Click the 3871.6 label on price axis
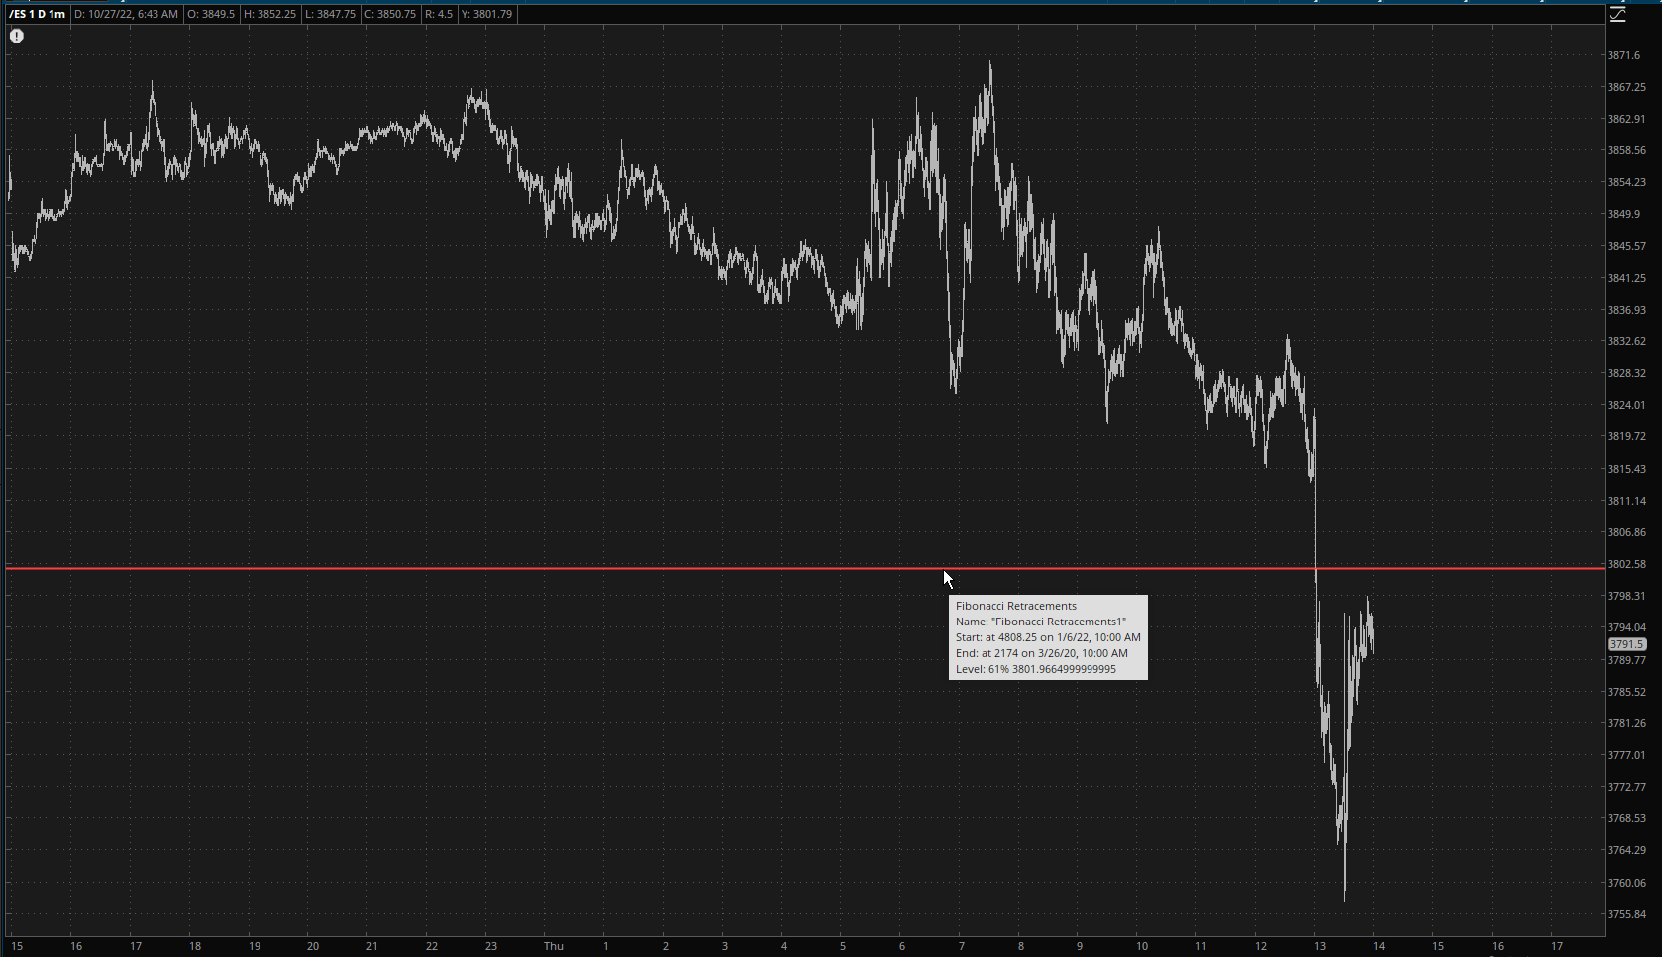 click(1622, 55)
